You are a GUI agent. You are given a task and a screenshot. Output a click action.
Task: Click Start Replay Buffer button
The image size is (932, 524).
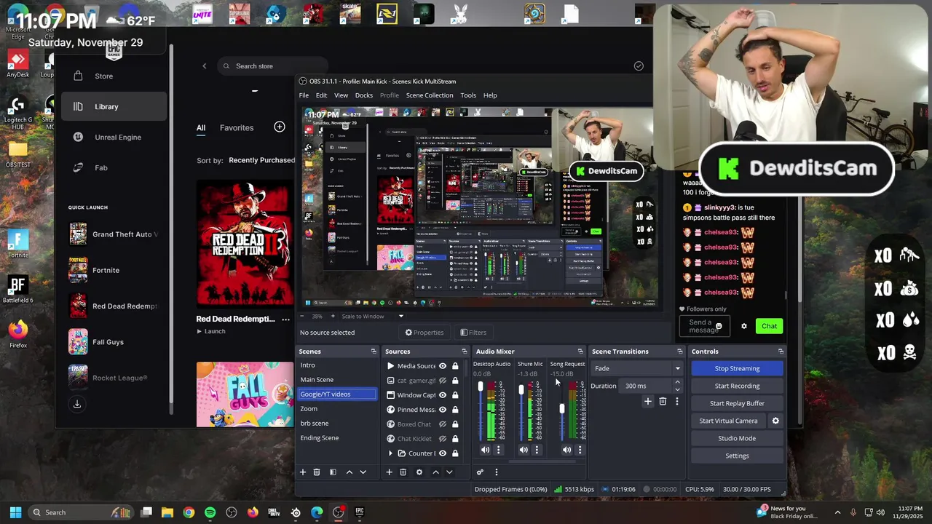pyautogui.click(x=737, y=403)
